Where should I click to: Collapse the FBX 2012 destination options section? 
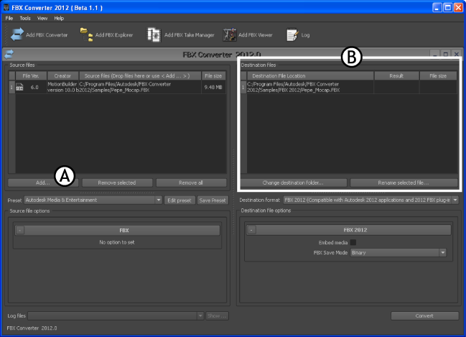click(x=251, y=230)
